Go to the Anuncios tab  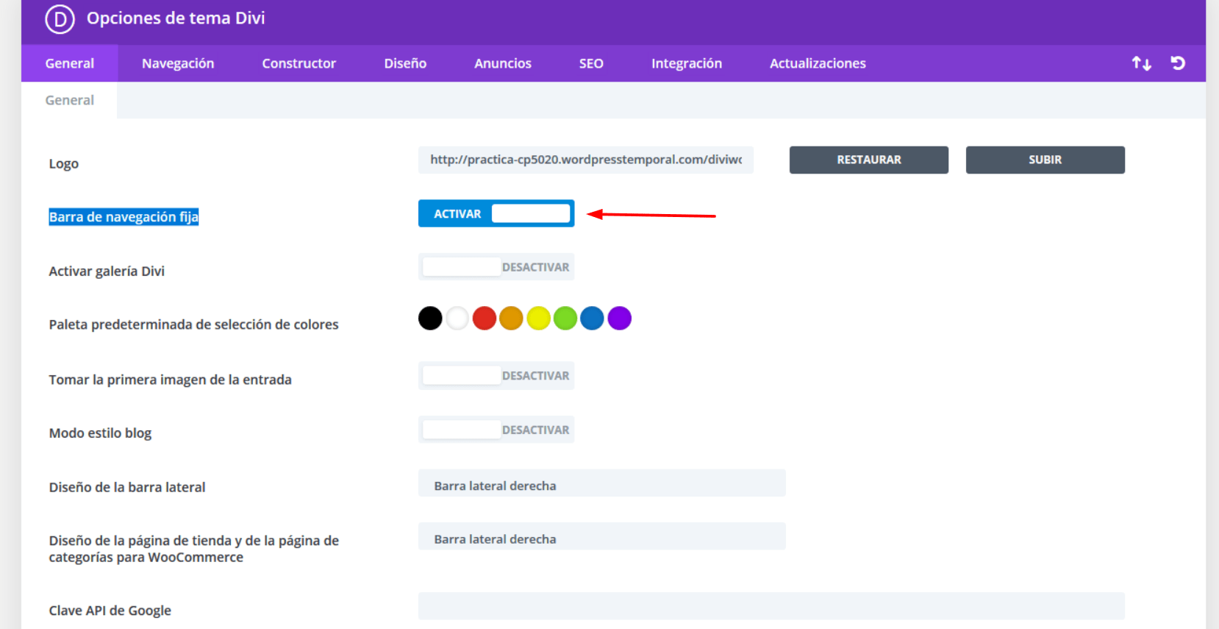503,63
